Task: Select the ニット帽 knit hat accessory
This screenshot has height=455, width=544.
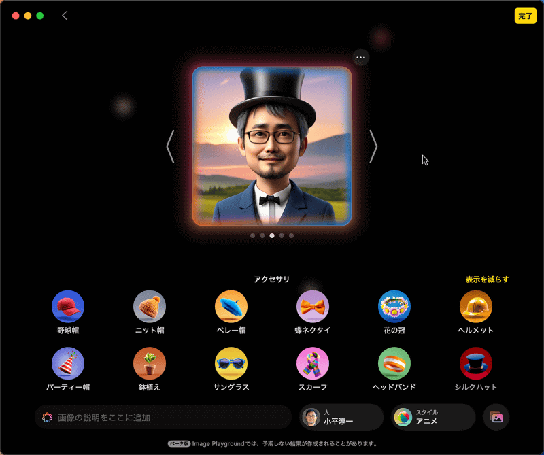Action: tap(149, 308)
